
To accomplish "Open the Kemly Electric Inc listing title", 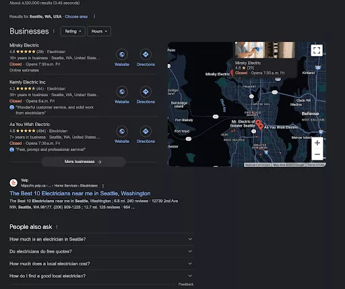I will click(28, 82).
